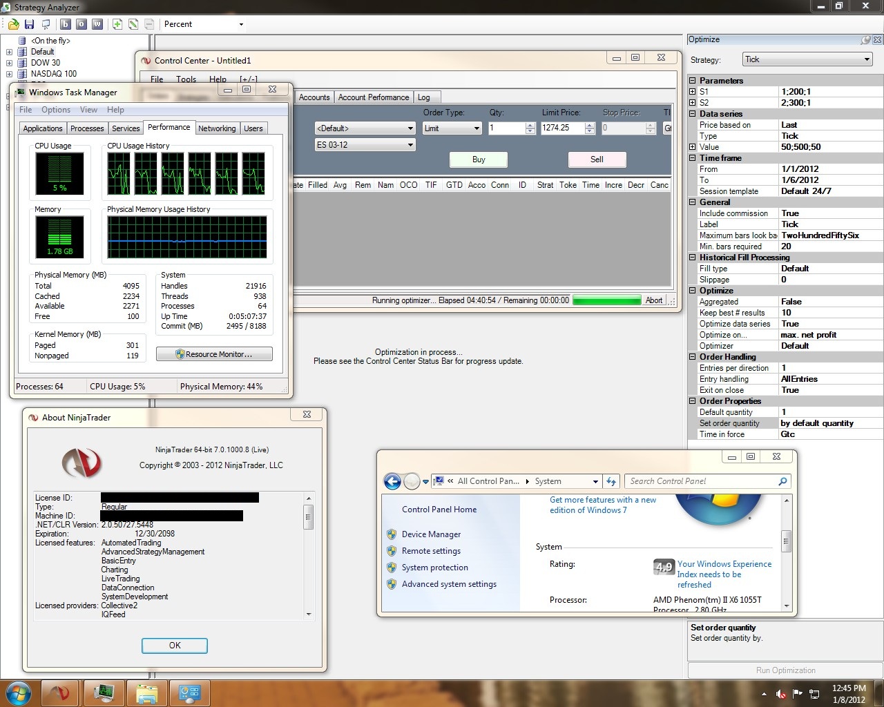The width and height of the screenshot is (884, 707).
Task: Click the blue back arrow in Control Panel
Action: tap(392, 481)
